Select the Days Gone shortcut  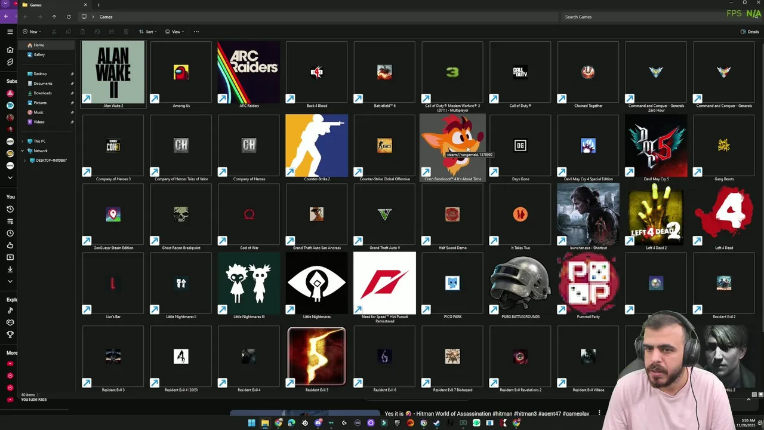tap(520, 148)
